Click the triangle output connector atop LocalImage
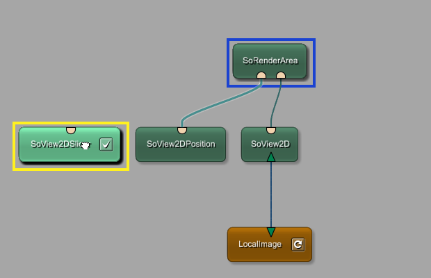Image resolution: width=431 pixels, height=278 pixels. click(x=271, y=231)
